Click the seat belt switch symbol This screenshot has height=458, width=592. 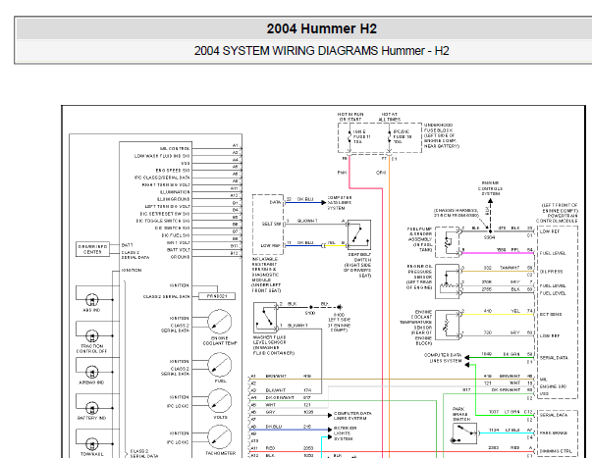[359, 235]
